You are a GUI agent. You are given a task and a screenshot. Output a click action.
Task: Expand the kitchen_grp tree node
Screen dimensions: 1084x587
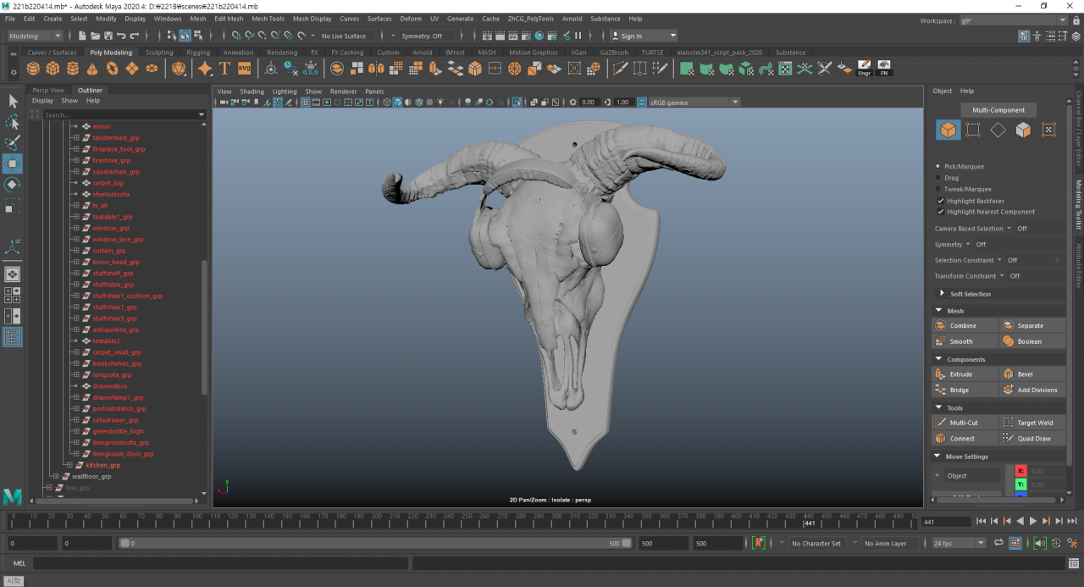pos(69,465)
